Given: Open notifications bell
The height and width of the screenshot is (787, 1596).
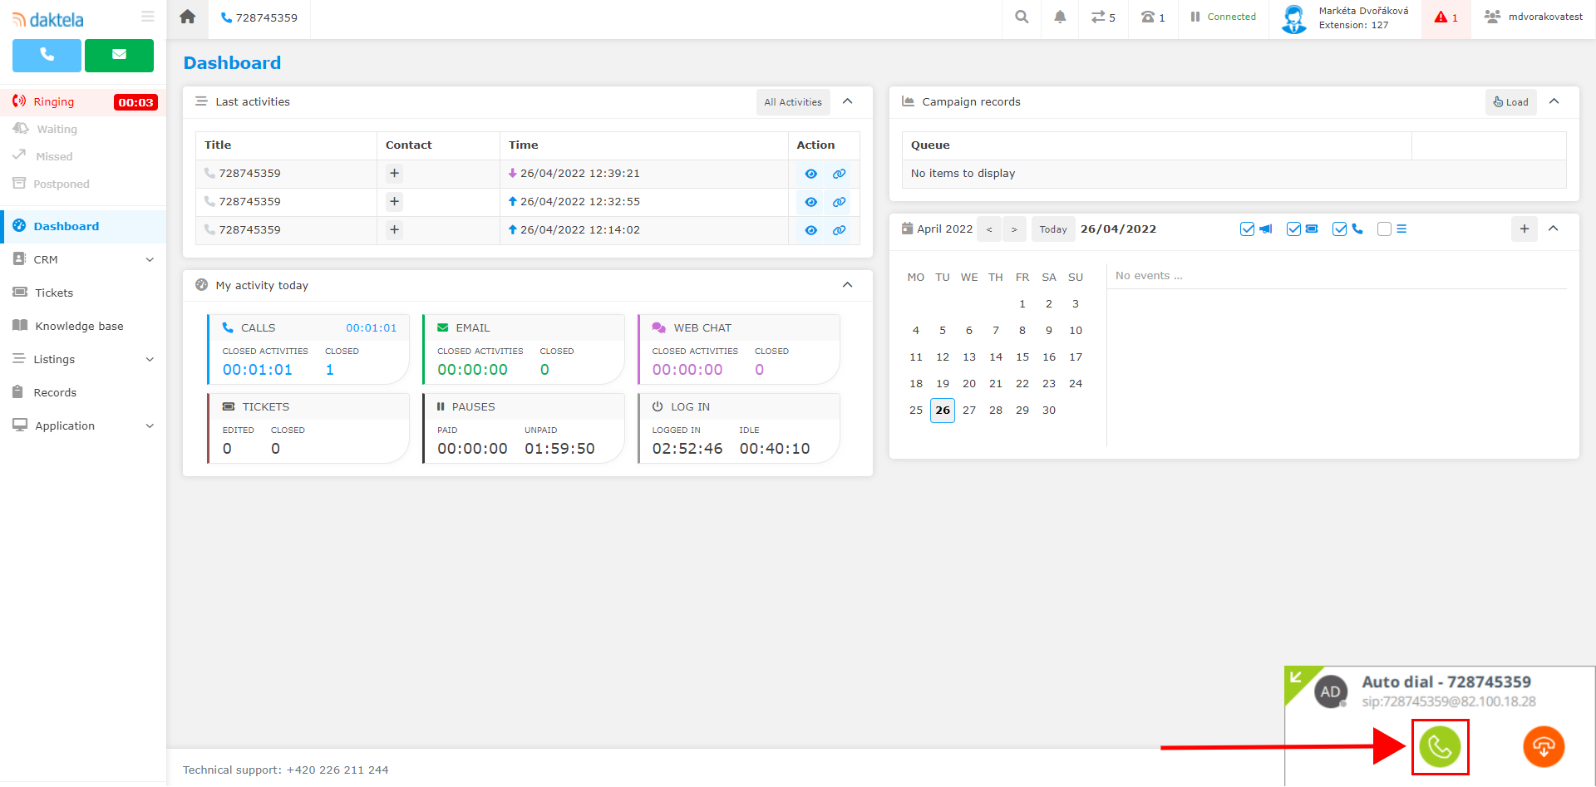Looking at the screenshot, I should pyautogui.click(x=1059, y=17).
